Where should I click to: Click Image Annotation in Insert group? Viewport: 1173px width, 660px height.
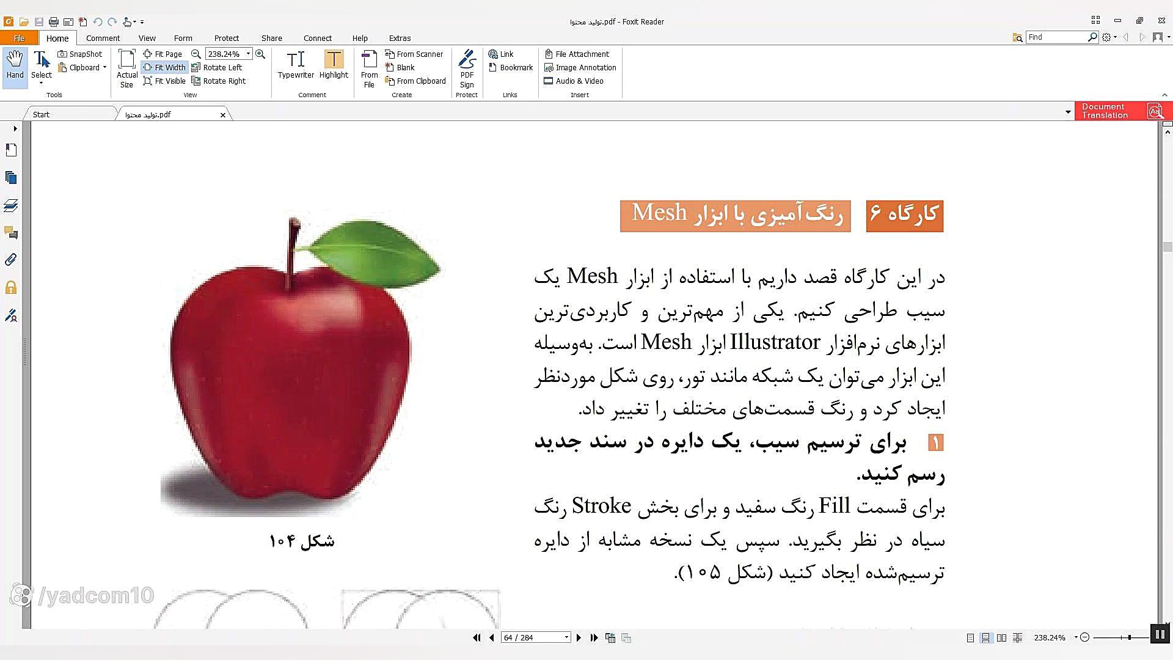580,67
